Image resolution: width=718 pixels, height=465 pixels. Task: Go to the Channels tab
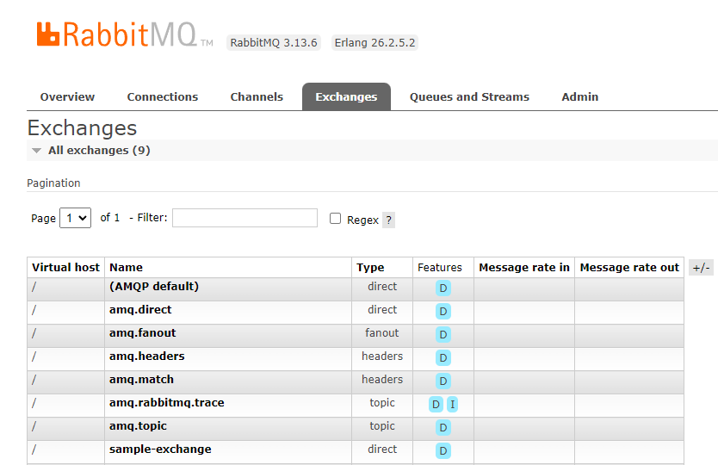(257, 96)
